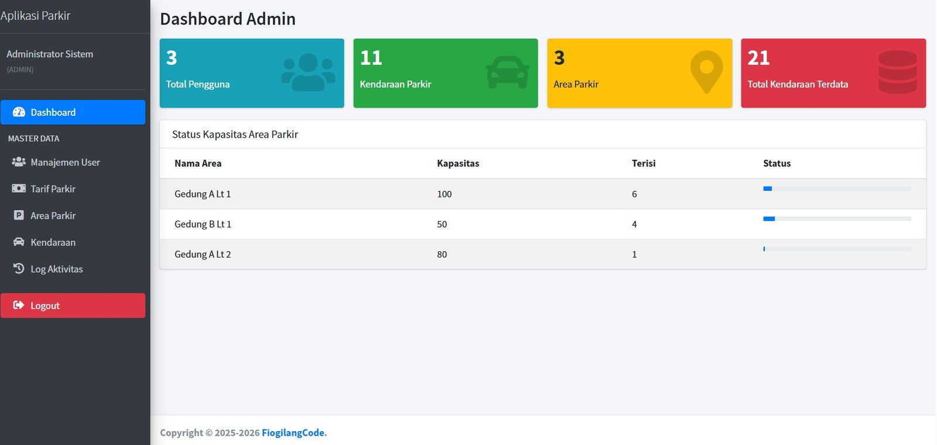Click Gedung A Lt 1 progress bar
The height and width of the screenshot is (445, 937).
point(837,189)
